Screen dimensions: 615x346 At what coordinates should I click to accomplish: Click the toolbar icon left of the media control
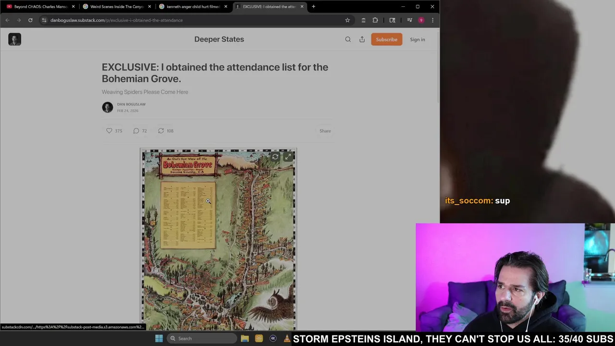click(393, 20)
